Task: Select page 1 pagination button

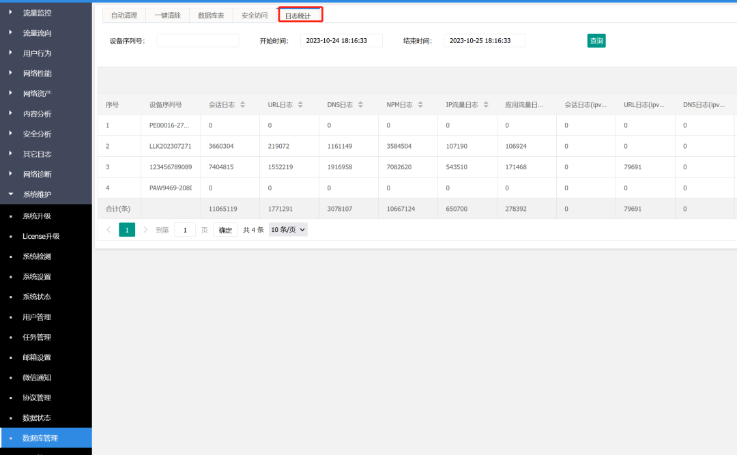Action: coord(127,230)
